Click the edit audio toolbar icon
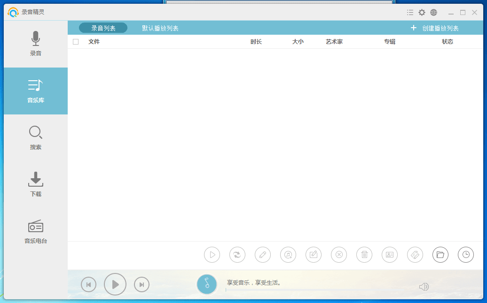This screenshot has width=487, height=303. 314,255
